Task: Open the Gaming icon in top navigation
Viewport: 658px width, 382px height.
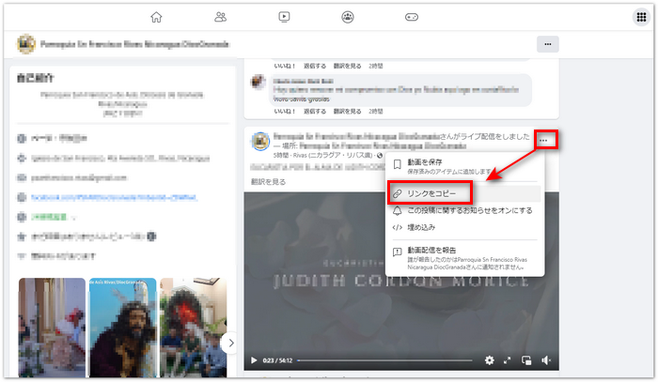Action: pos(411,17)
